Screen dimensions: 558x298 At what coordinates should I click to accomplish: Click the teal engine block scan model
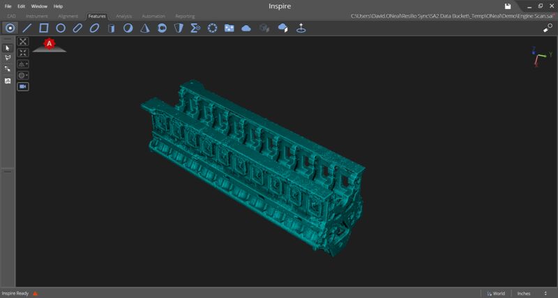click(x=252, y=167)
